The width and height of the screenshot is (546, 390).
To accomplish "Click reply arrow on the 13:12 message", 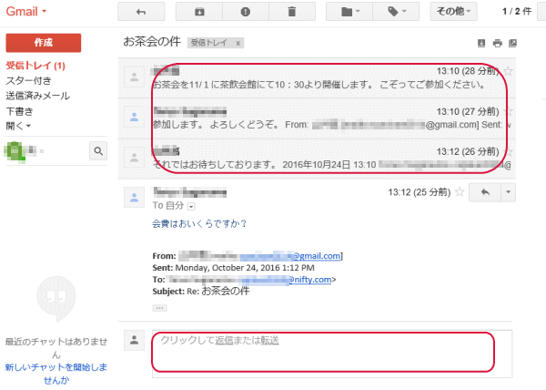I will click(x=484, y=192).
